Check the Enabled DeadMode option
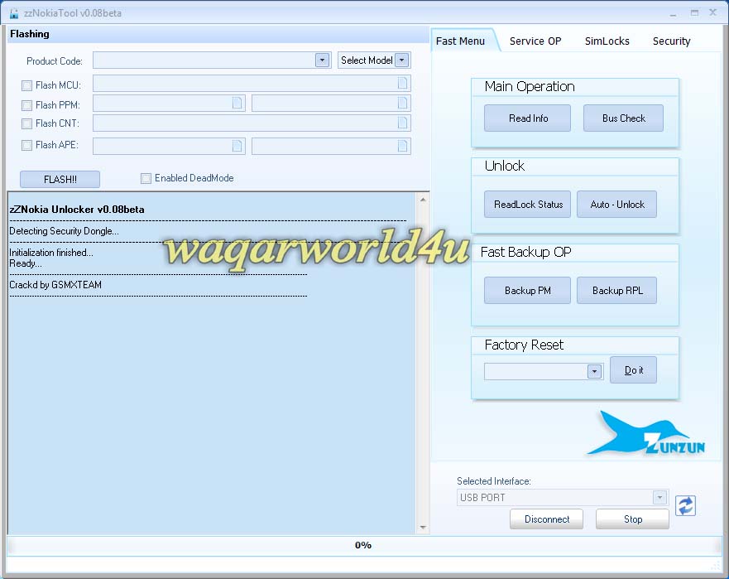 coord(146,178)
